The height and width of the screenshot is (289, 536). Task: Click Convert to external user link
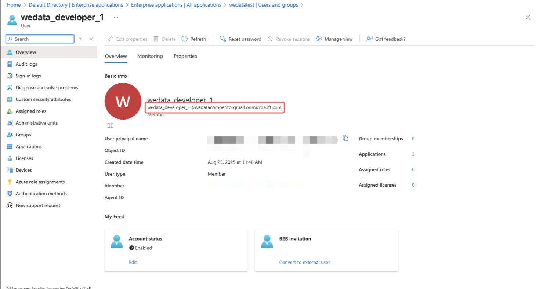[304, 262]
